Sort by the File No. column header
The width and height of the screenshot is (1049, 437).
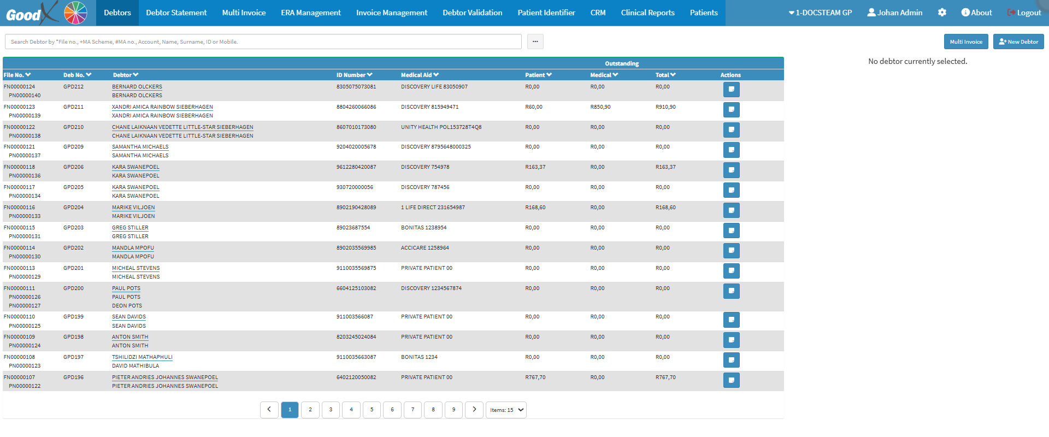tap(17, 75)
